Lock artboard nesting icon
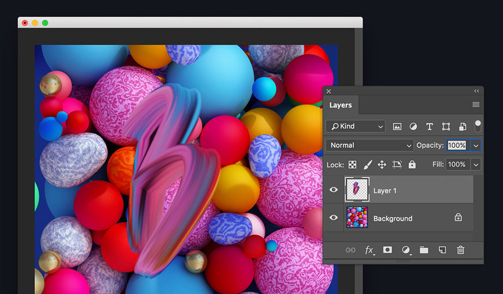The width and height of the screenshot is (503, 294). (397, 165)
